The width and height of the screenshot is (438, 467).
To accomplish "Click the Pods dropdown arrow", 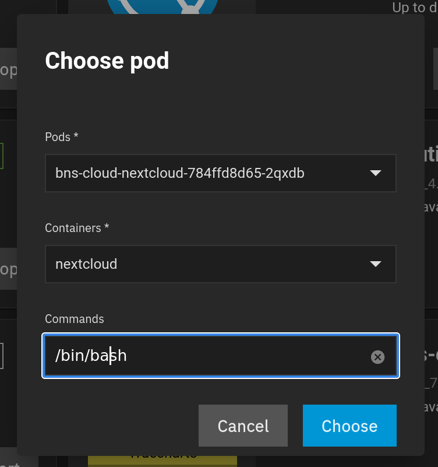I will click(x=376, y=173).
